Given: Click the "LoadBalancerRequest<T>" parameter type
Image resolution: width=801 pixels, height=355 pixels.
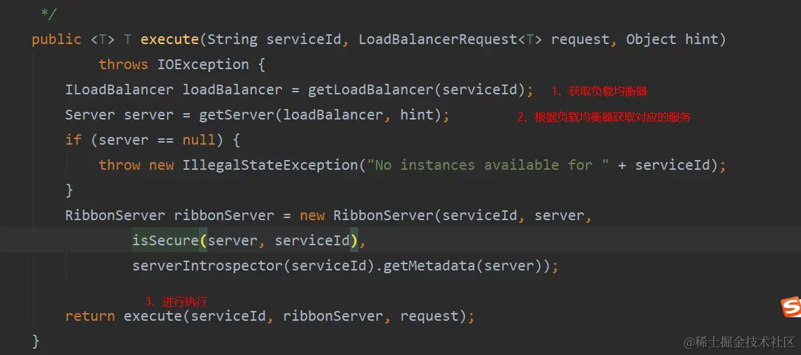Looking at the screenshot, I should 450,39.
